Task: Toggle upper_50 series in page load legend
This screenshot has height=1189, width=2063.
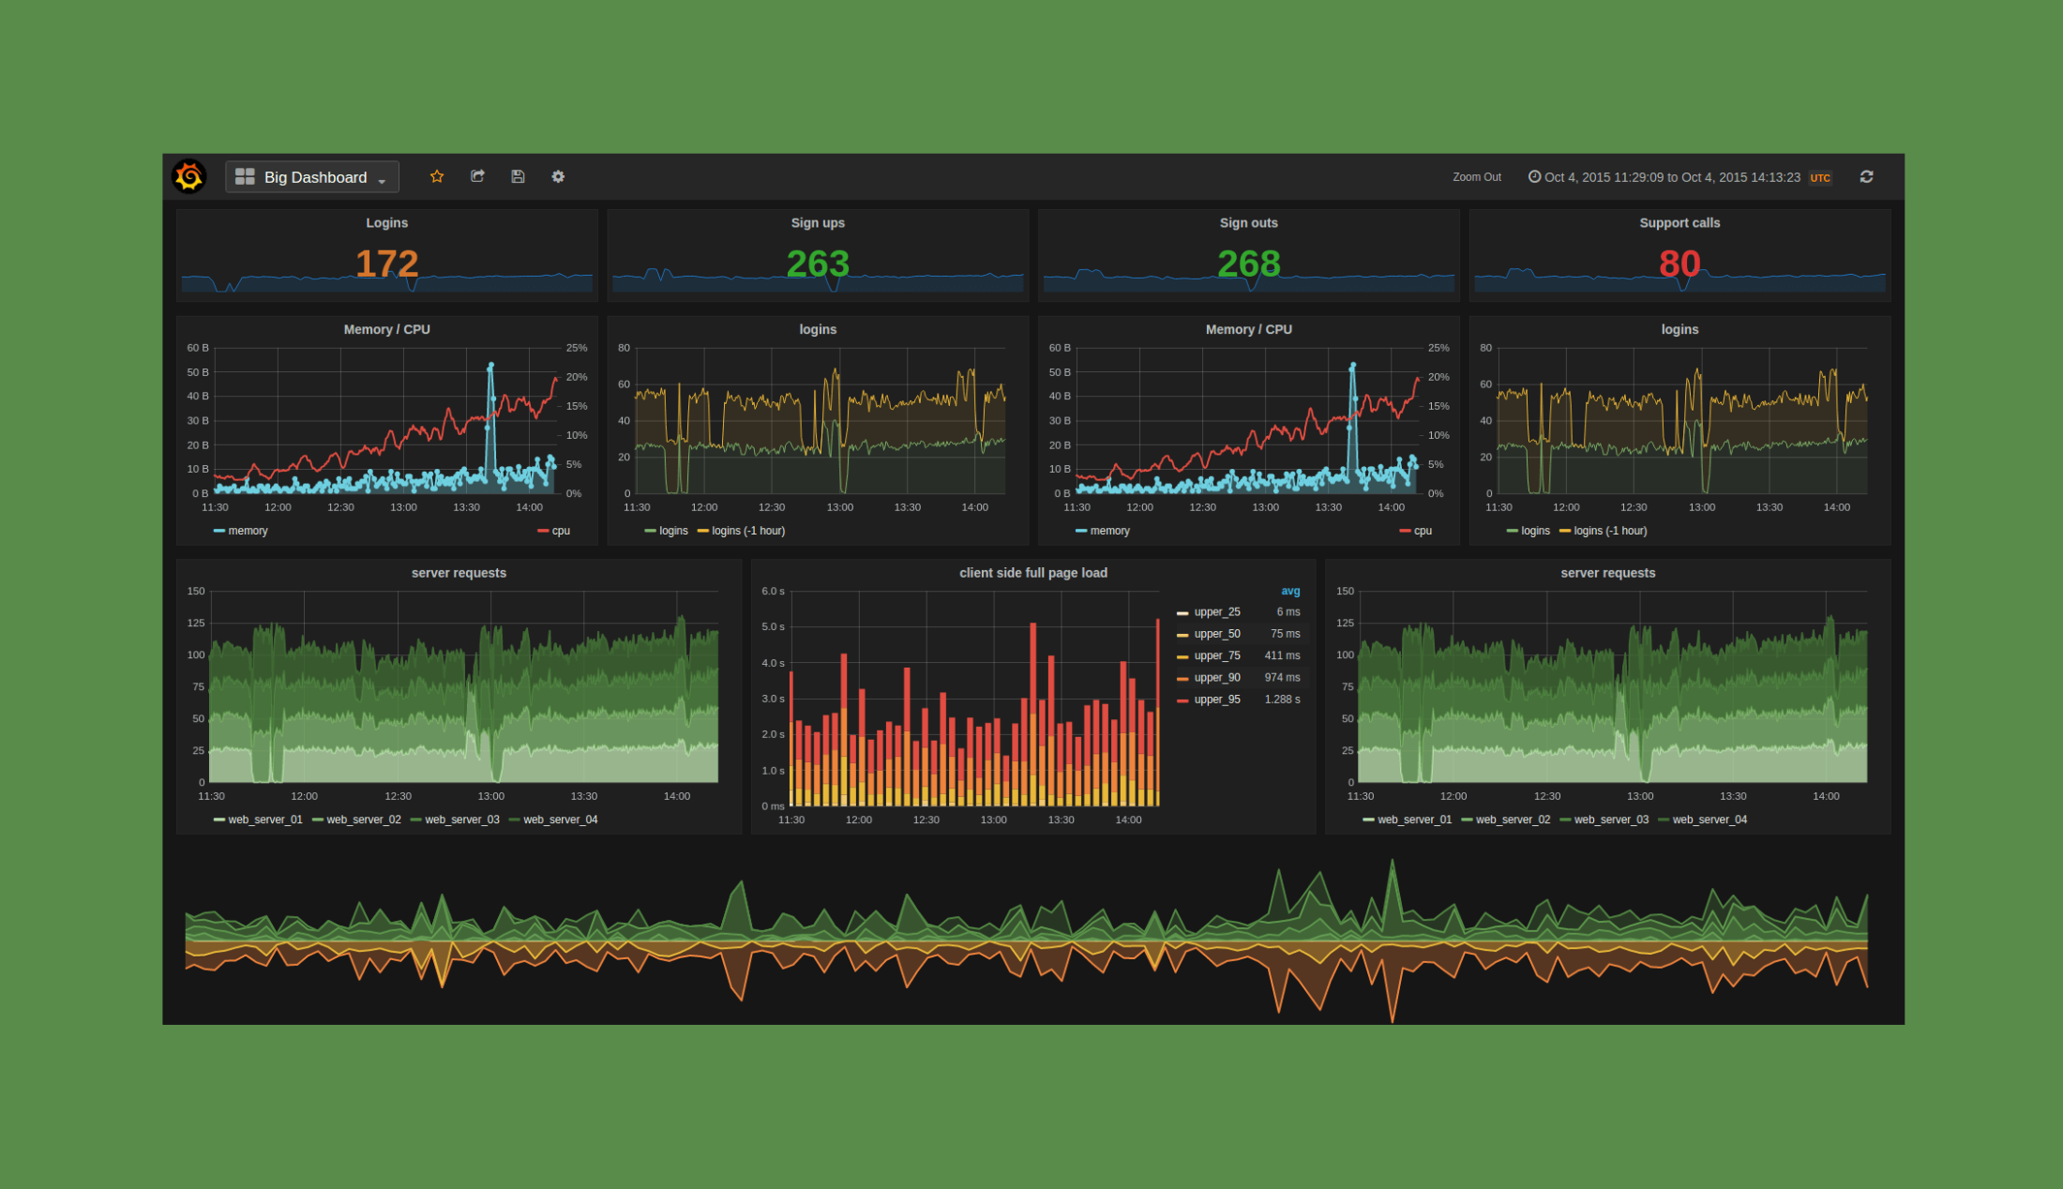Action: (x=1209, y=634)
